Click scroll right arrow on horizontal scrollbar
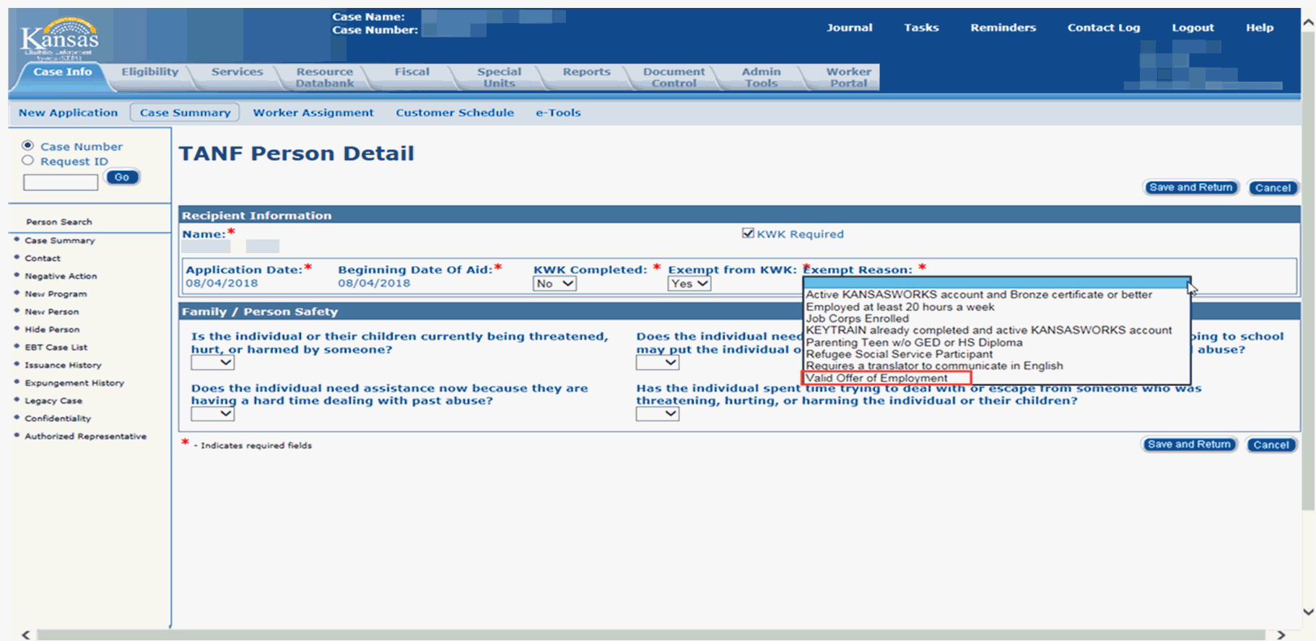This screenshot has height=641, width=1316. click(1281, 635)
